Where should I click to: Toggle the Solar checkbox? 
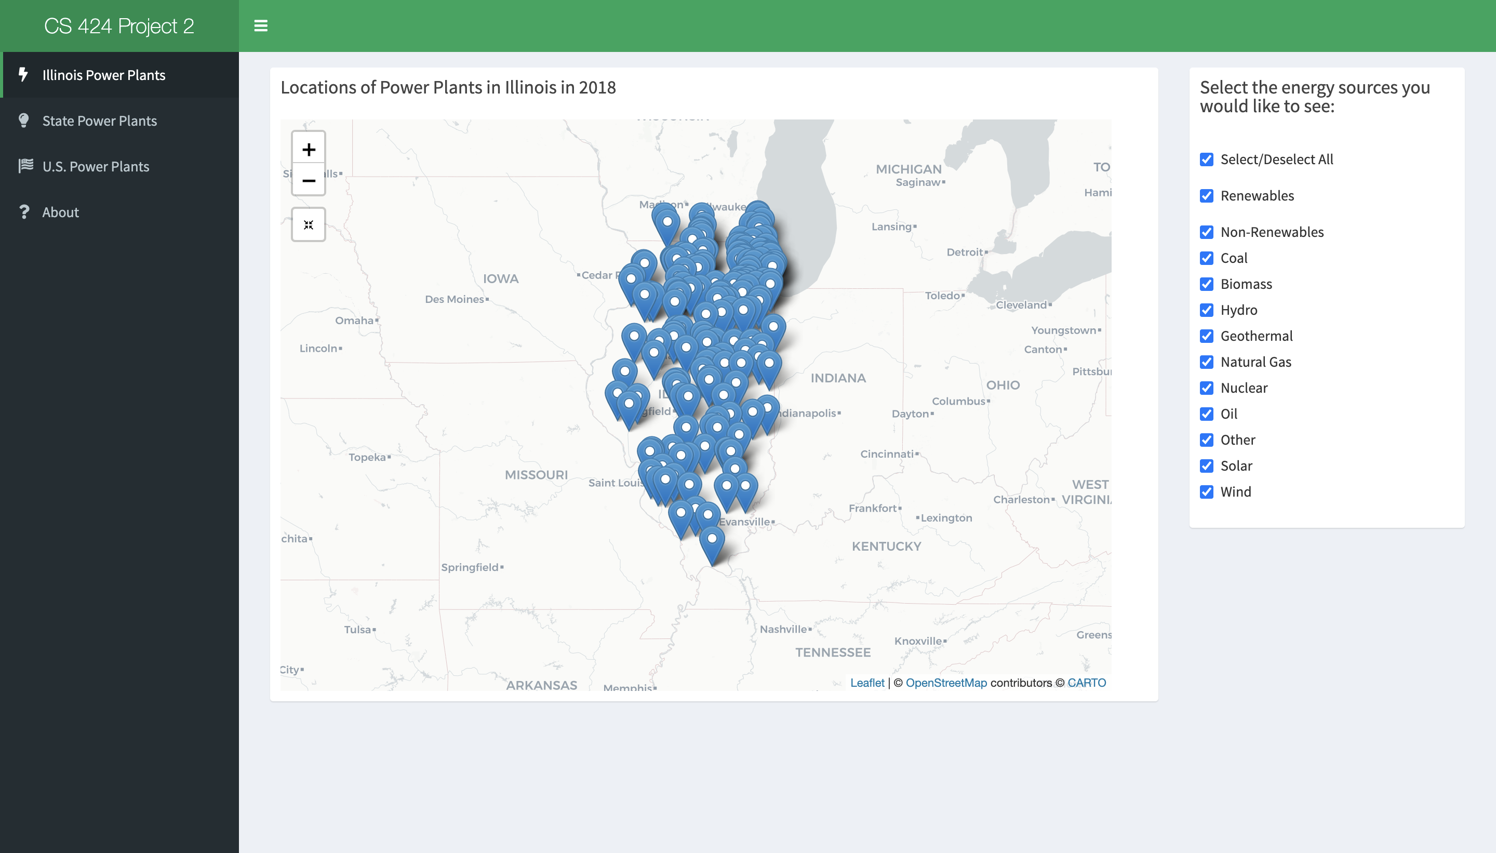pyautogui.click(x=1207, y=466)
